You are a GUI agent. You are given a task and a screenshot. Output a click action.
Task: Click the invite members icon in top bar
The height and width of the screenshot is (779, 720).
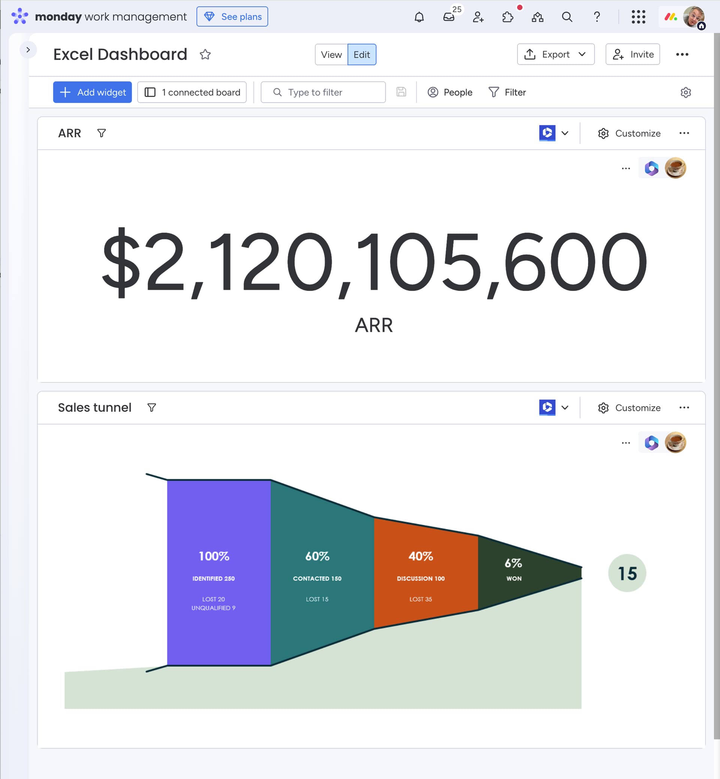pos(478,17)
